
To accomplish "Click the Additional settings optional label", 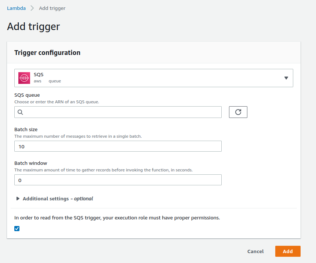I will click(x=58, y=199).
